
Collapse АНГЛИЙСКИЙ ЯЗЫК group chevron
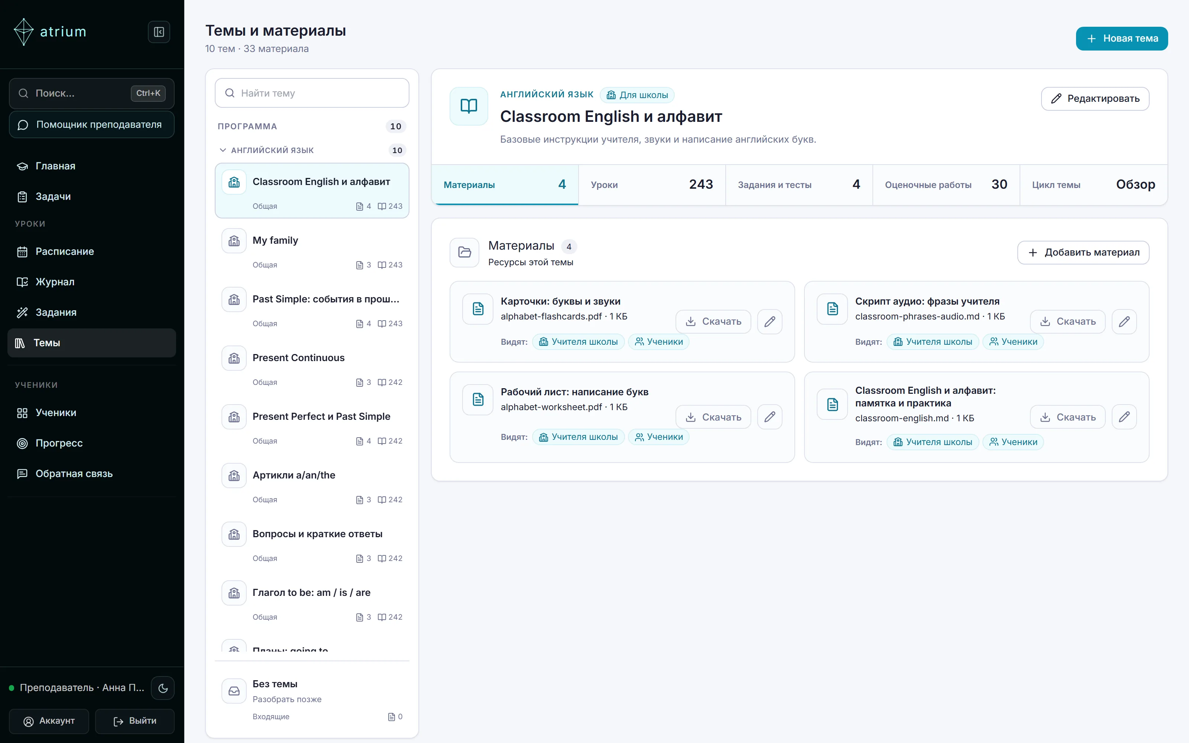(223, 150)
